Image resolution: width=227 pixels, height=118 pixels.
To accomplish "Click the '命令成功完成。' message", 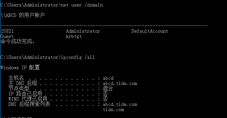I will point(18,42).
